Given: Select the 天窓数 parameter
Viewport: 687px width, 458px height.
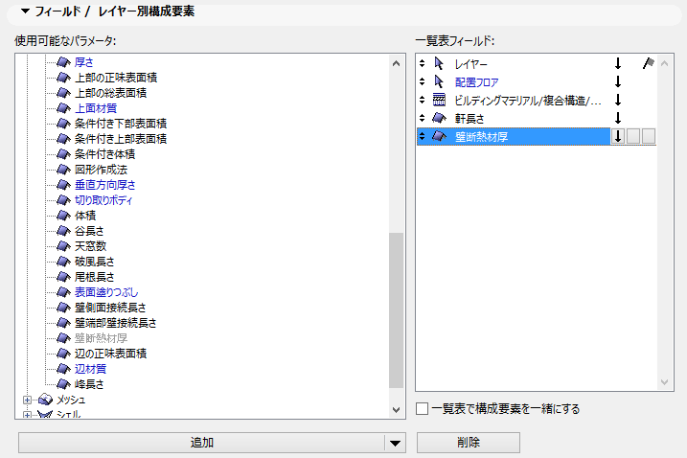Looking at the screenshot, I should (x=90, y=246).
